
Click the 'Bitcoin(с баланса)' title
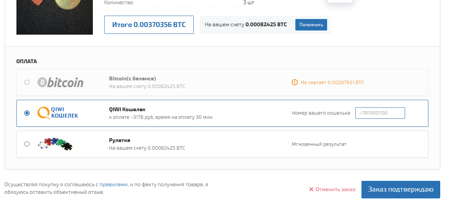pos(132,78)
